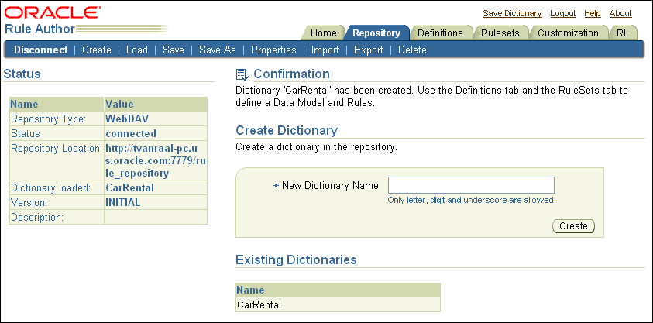Viewport: 653px width, 323px height.
Task: Switch to the RL tab
Action: coord(622,33)
